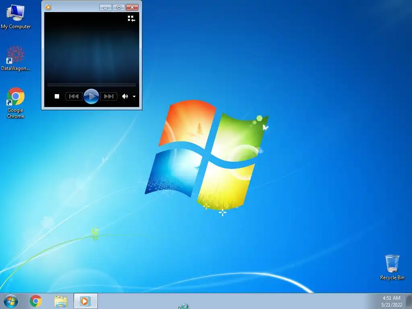Click the Play button in Media Player
Viewport: 412px width, 309px height.
tap(91, 97)
